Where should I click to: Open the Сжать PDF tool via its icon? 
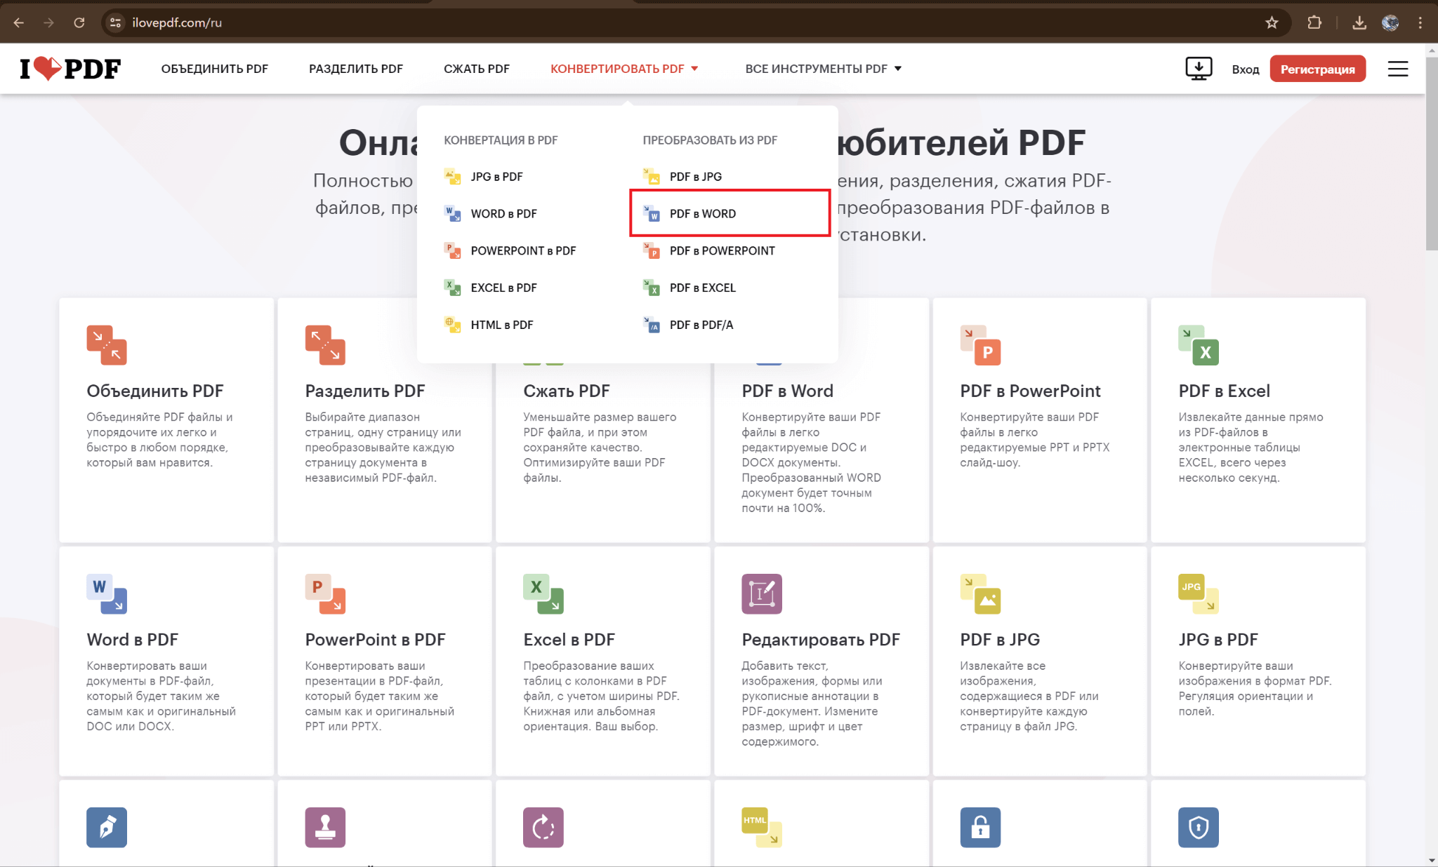543,345
